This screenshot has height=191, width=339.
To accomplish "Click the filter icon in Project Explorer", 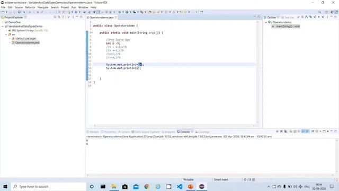I will [x=63, y=17].
